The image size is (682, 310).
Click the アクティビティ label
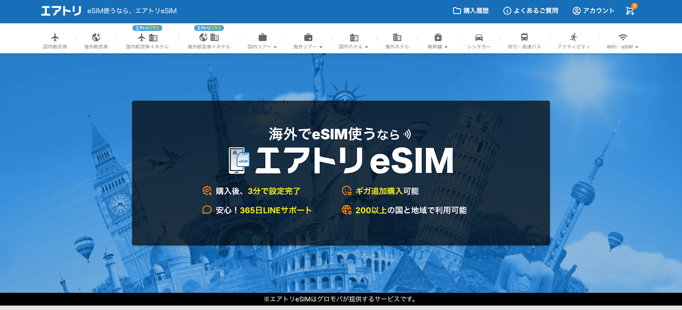tap(574, 47)
